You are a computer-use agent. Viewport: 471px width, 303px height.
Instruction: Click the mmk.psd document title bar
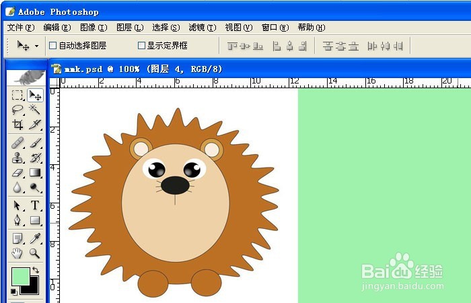point(260,69)
